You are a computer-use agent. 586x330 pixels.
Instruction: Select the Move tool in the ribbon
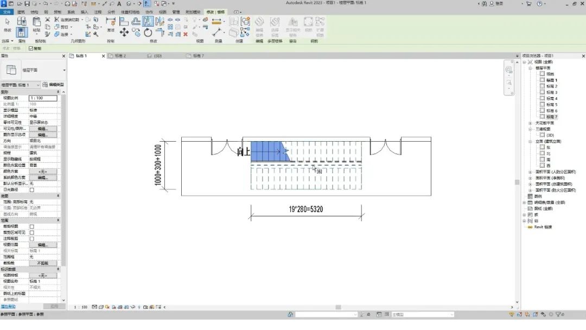[124, 33]
